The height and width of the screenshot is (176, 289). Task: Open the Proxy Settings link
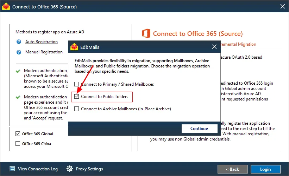[89, 169]
